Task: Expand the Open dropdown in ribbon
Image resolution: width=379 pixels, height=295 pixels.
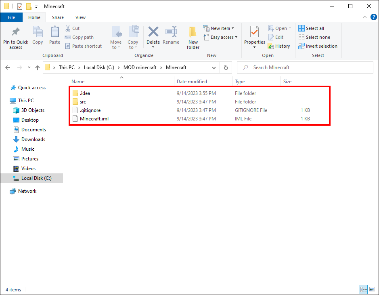Action: point(290,28)
